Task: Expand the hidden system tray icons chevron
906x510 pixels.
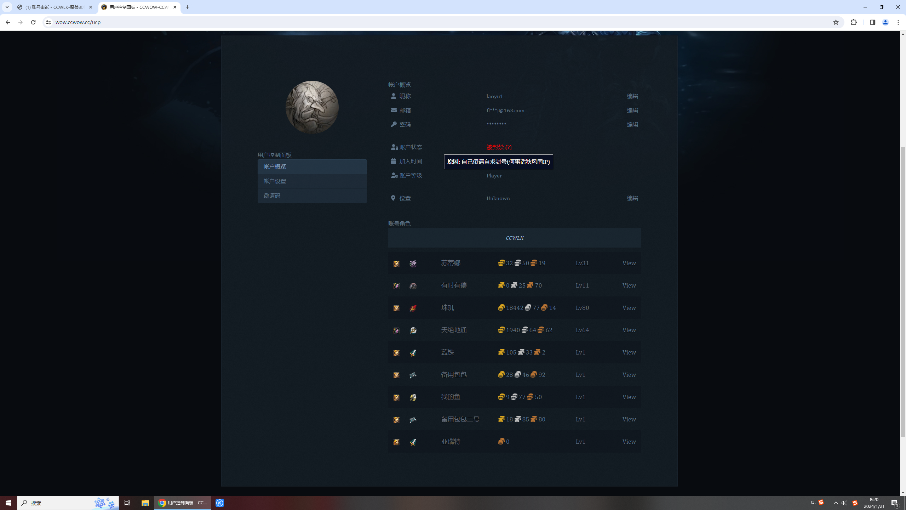Action: point(836,503)
